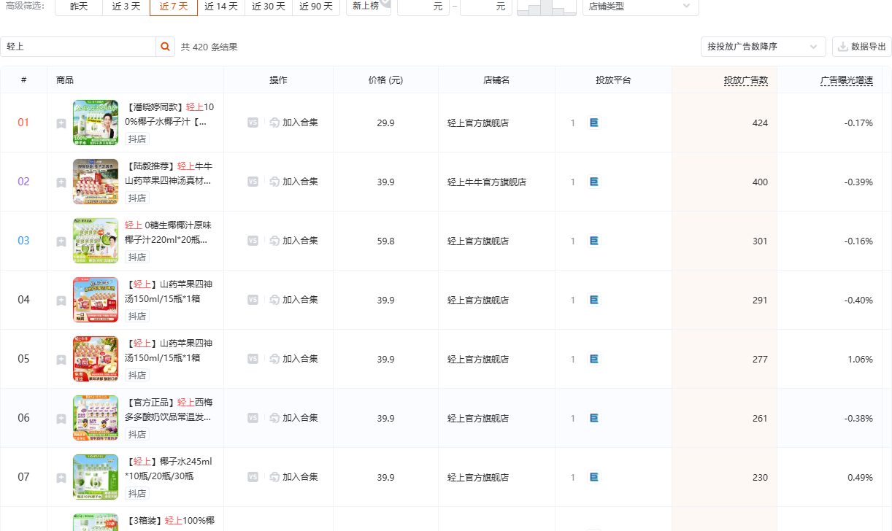
Task: Sort by the 投放广告数 column header
Action: point(746,80)
